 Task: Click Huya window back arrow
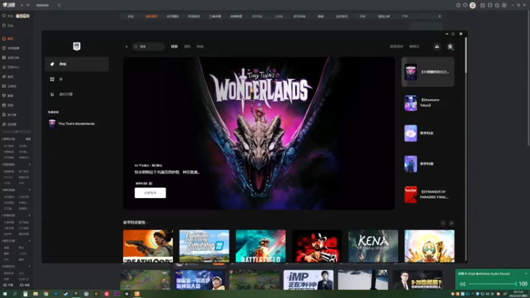(22, 5)
